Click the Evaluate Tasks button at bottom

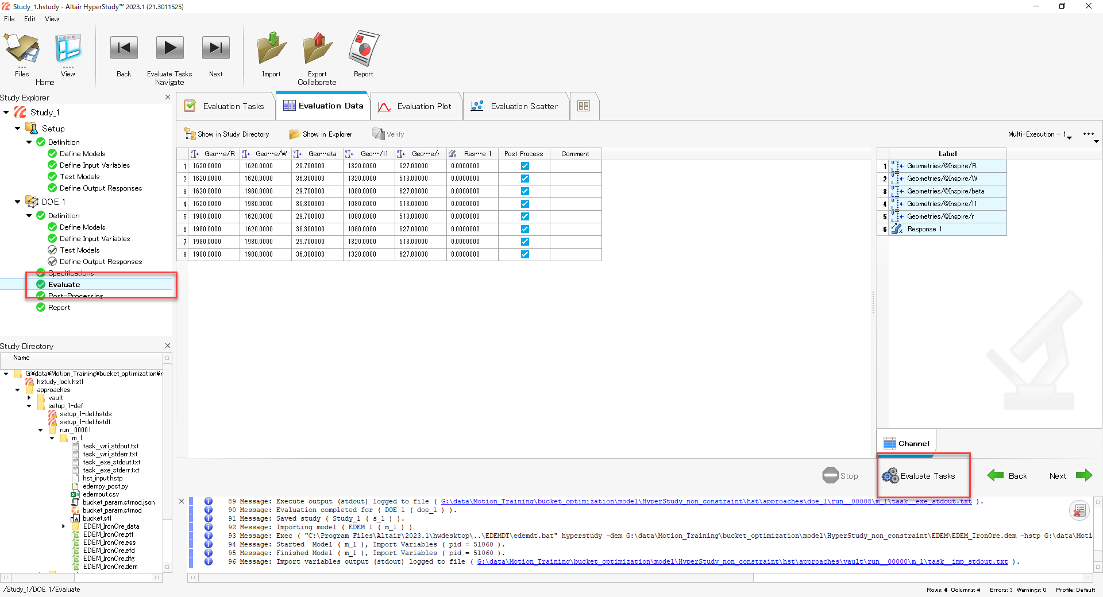click(x=919, y=476)
